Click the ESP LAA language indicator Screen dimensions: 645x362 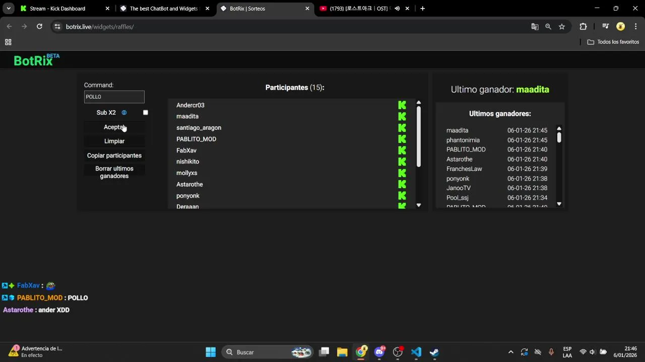tap(567, 352)
